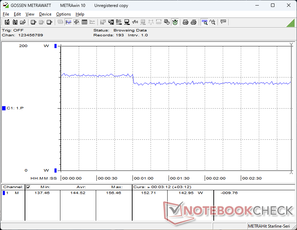Open the data table view icon
This screenshot has height=230, width=297.
tap(84, 22)
